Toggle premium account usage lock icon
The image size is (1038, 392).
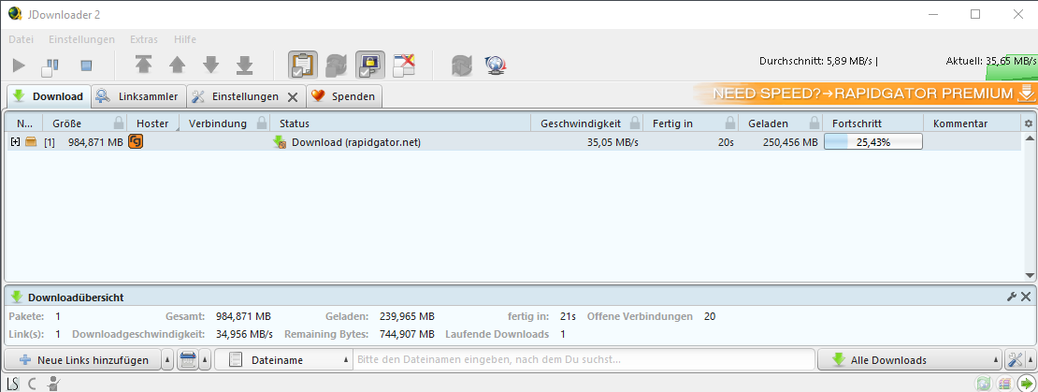(370, 65)
